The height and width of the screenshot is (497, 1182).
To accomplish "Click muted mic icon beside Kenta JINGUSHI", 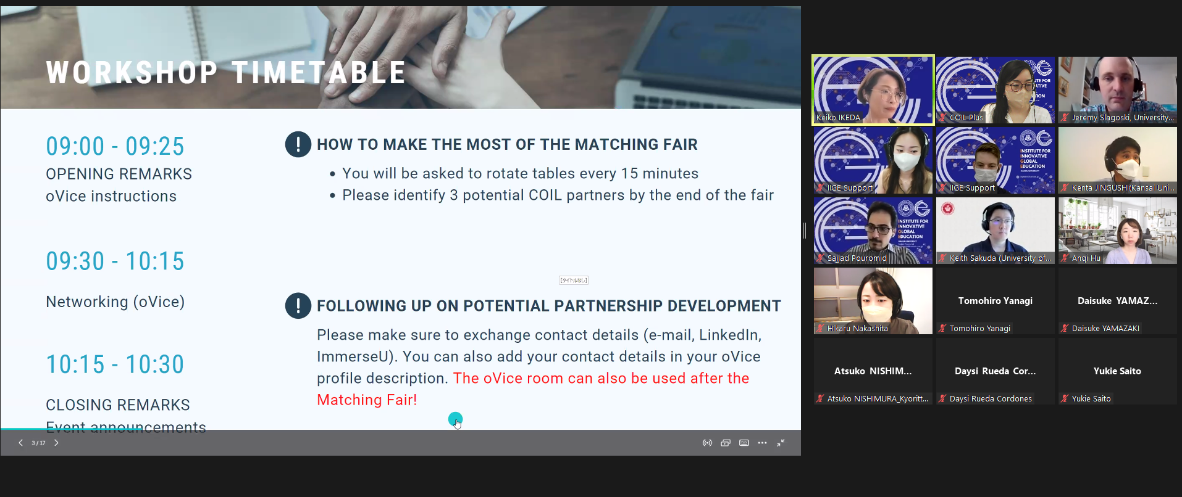I will pos(1065,187).
